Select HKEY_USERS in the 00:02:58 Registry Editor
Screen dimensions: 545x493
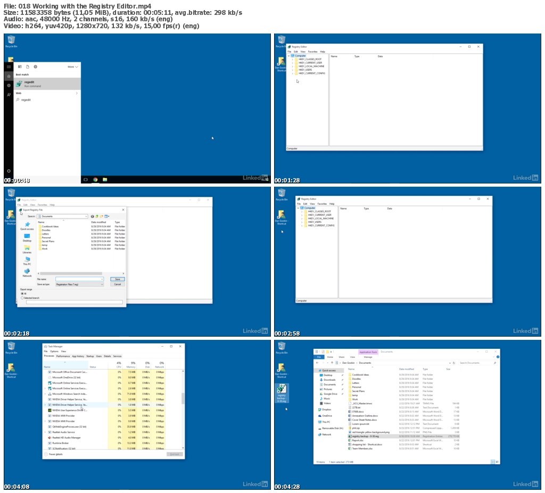314,222
